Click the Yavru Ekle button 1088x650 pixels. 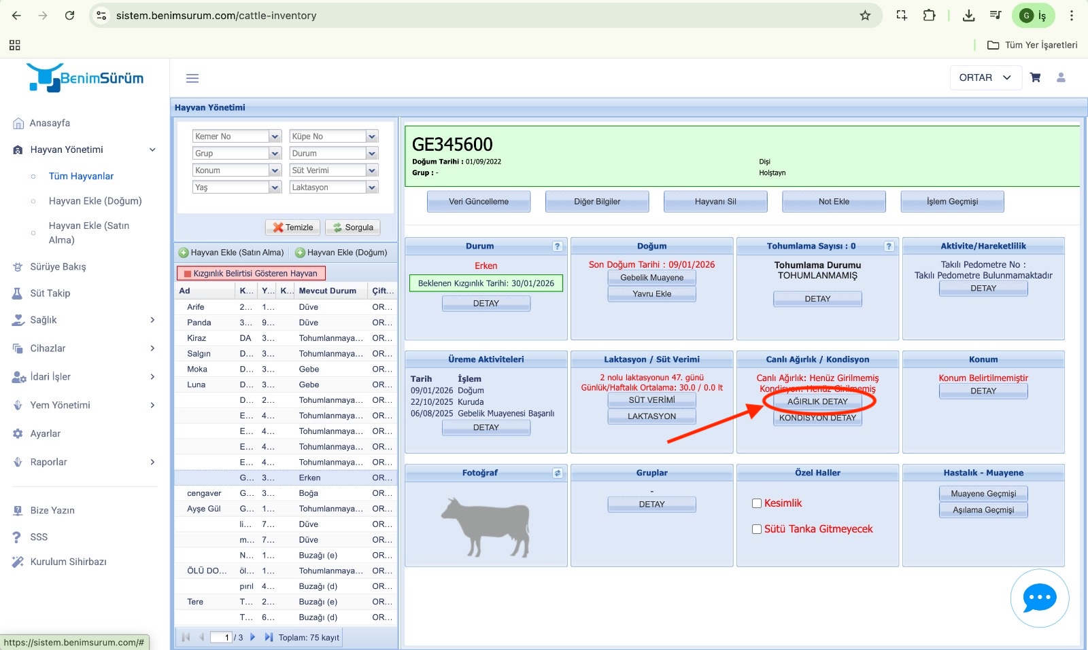(x=651, y=294)
